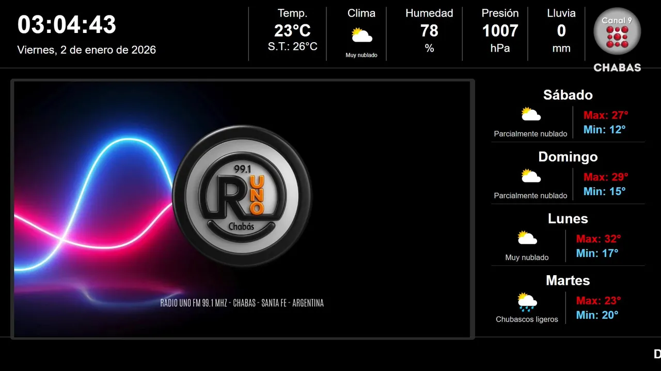Viewport: 661px width, 371px height.
Task: Click the Sábado forecast heading
Action: point(568,95)
